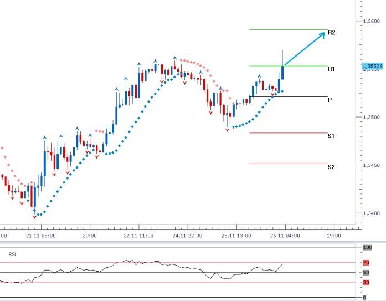
Task: Click the 1,3400 price axis label
Action: click(x=372, y=213)
